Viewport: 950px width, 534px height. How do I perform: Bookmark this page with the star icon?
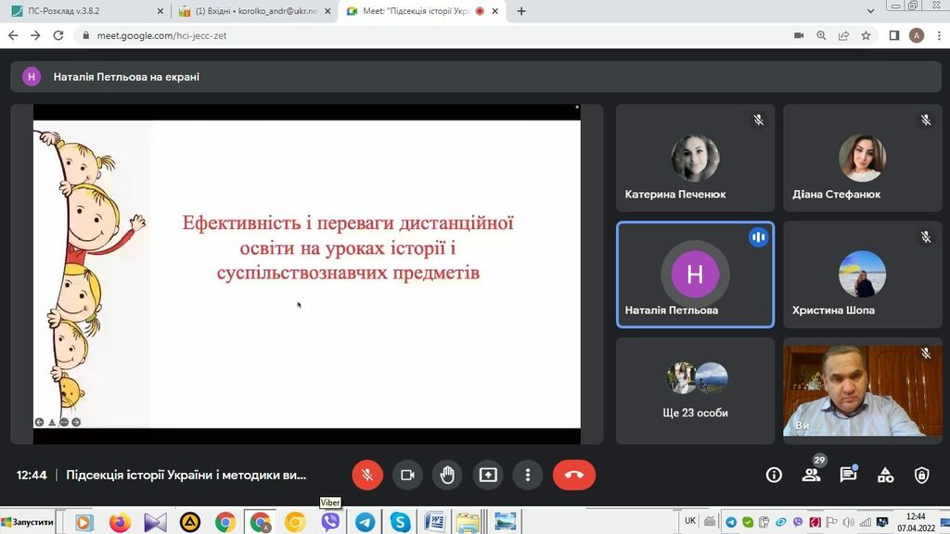(866, 35)
